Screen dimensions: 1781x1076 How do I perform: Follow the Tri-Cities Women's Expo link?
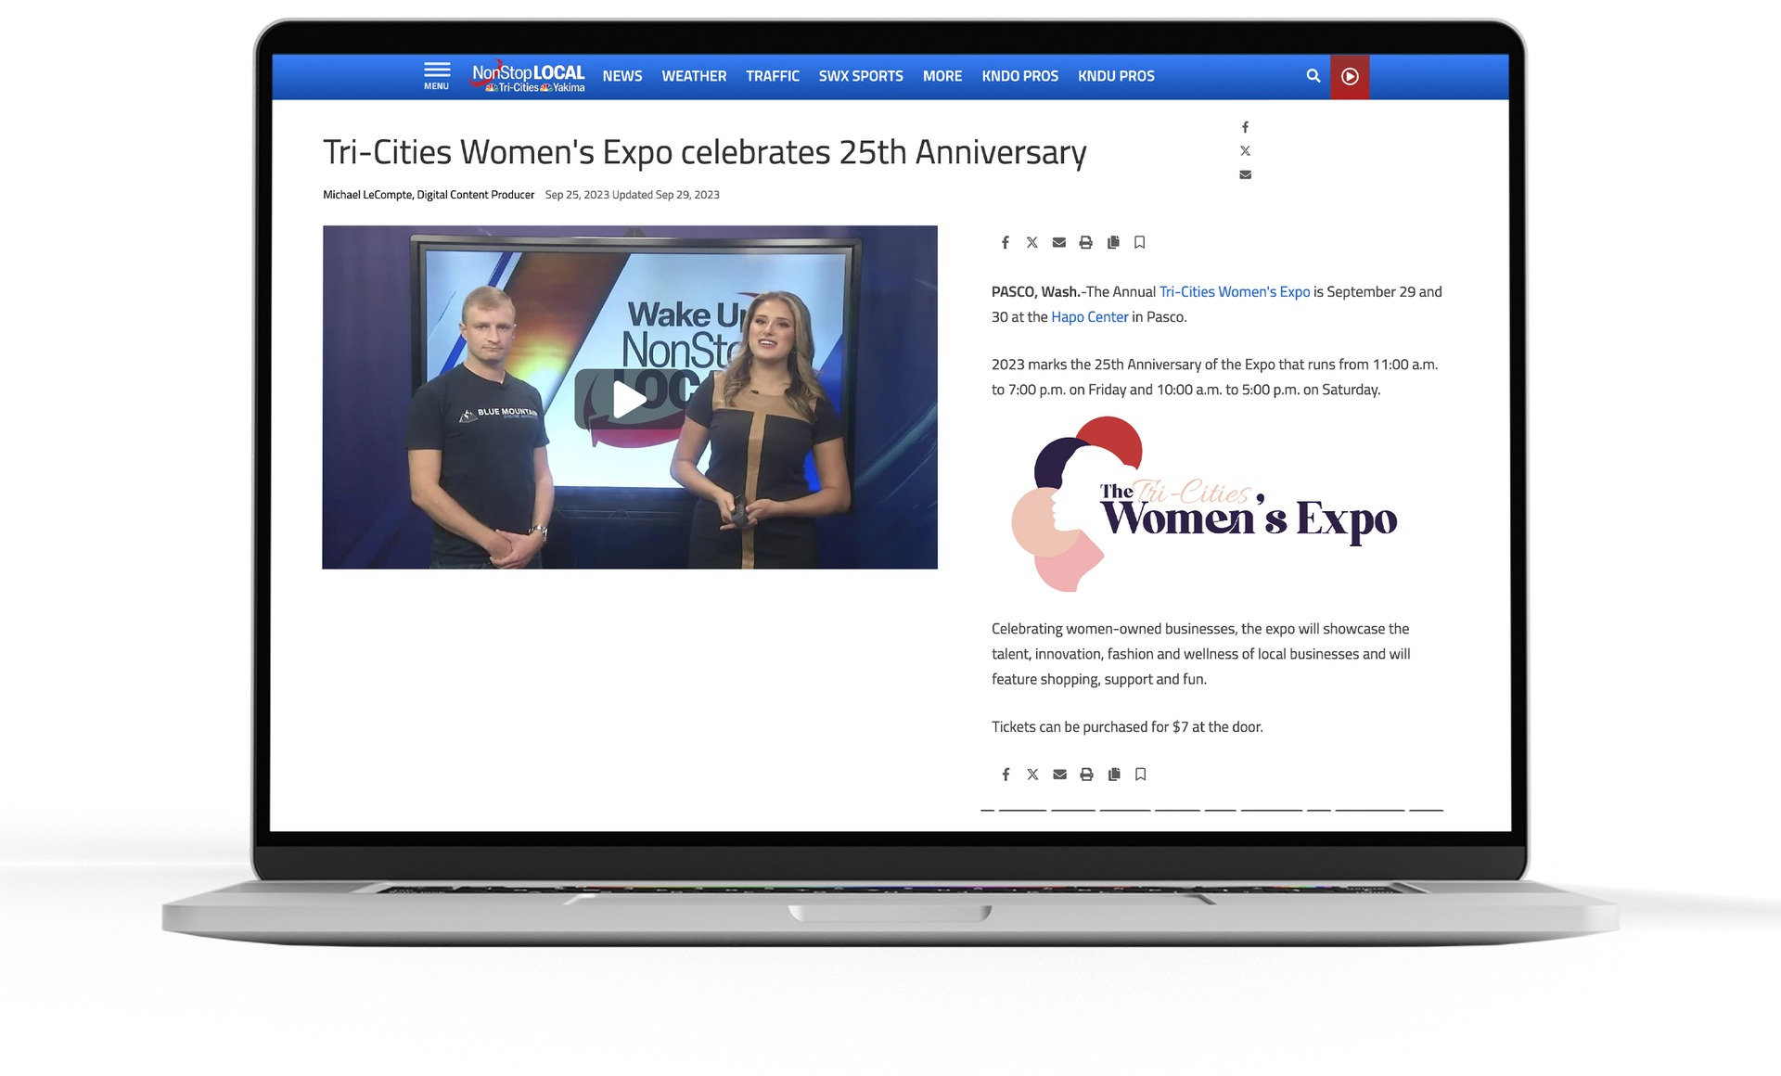(1235, 291)
